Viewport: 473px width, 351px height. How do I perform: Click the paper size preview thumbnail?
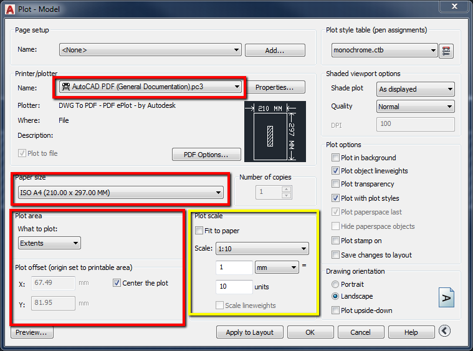click(275, 132)
